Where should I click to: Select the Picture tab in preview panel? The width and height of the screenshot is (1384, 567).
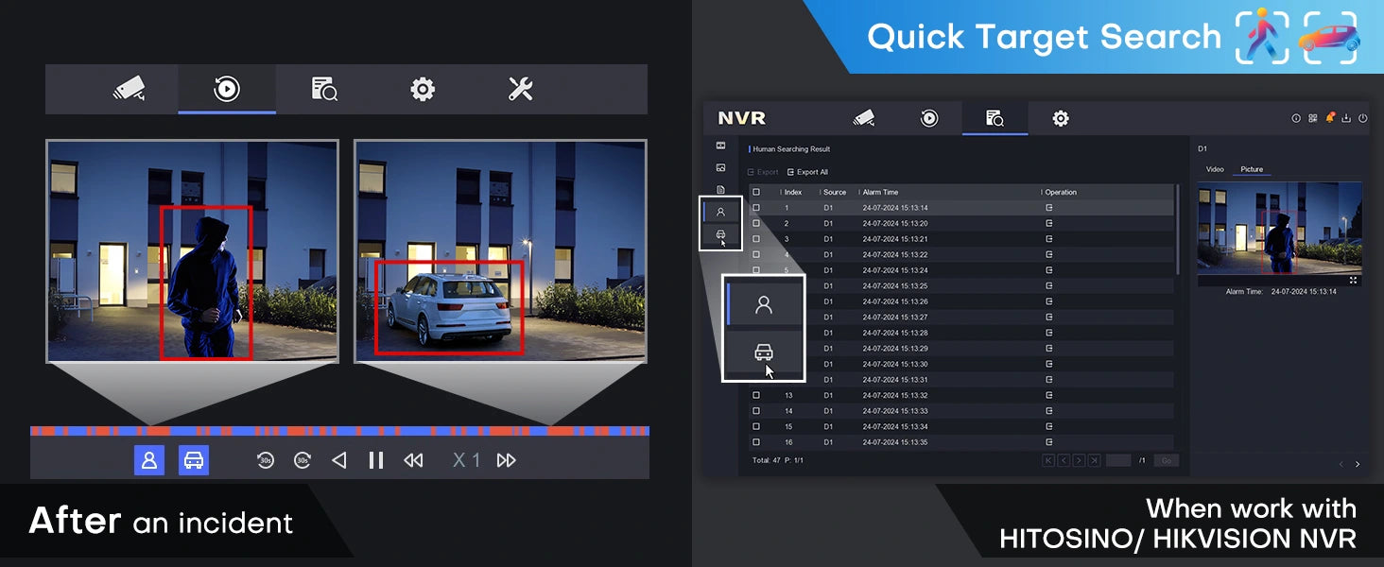1252,169
